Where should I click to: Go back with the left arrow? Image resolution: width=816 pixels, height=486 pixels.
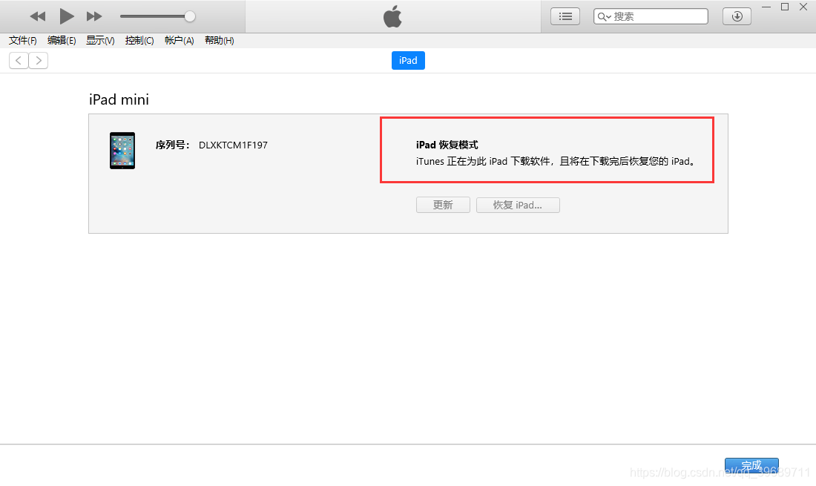point(19,60)
